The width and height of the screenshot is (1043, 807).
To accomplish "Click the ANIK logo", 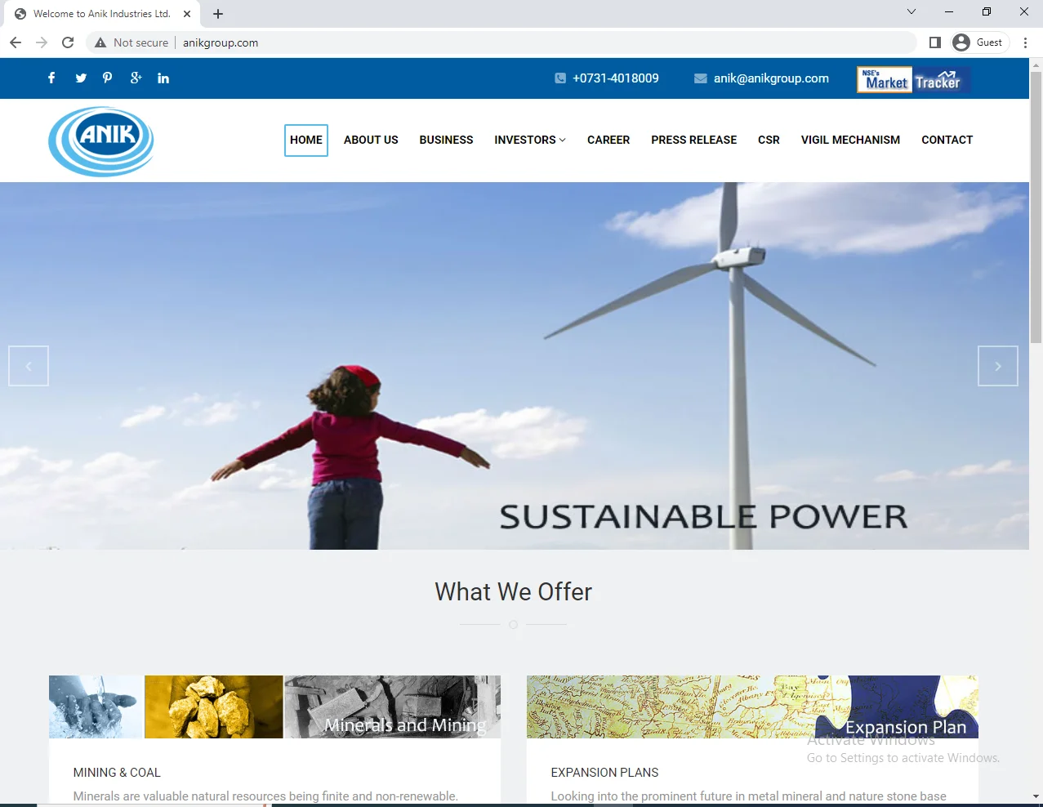I will [x=101, y=141].
